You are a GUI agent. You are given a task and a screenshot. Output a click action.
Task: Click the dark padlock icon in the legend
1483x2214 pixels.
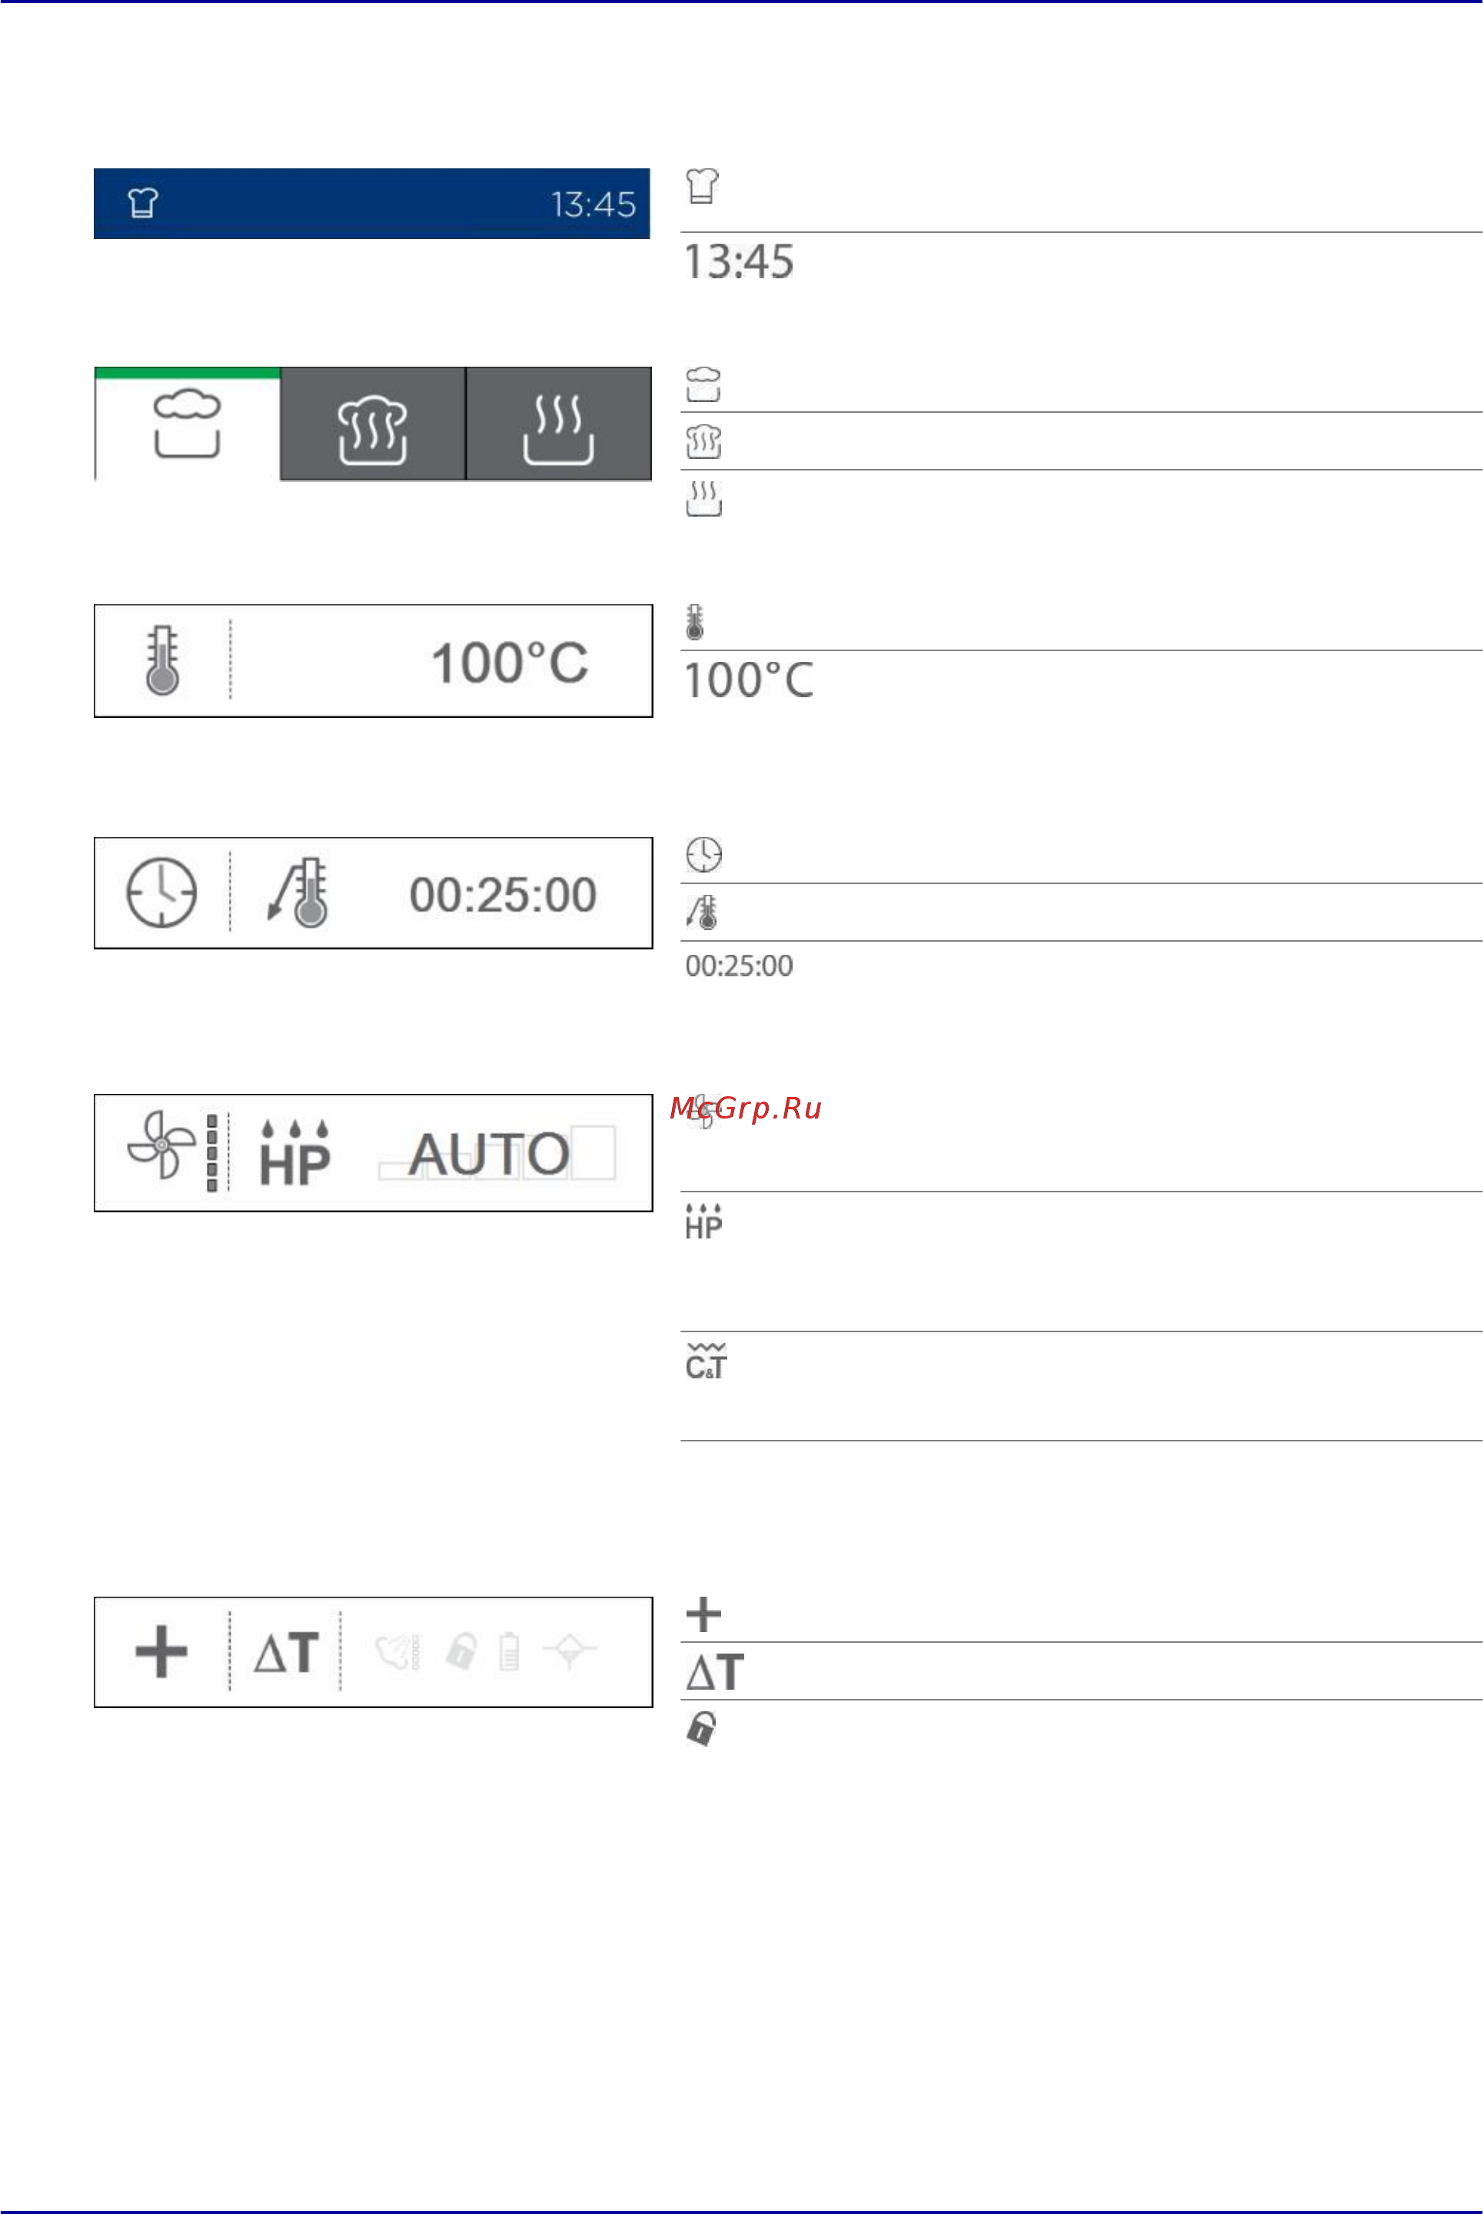tap(701, 1728)
